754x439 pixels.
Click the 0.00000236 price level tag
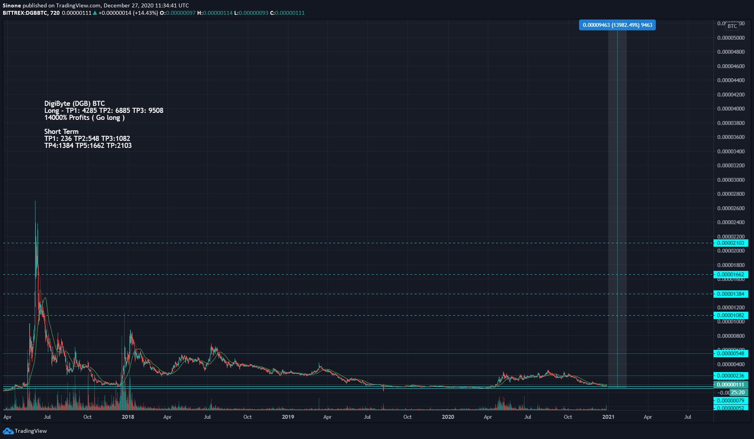731,376
